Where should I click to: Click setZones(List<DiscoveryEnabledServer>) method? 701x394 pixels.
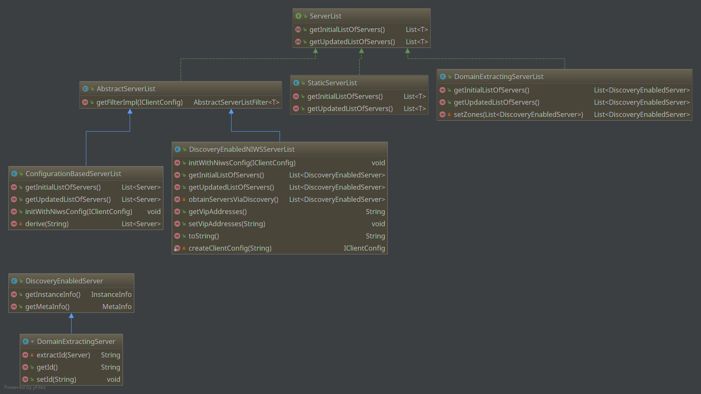click(518, 114)
